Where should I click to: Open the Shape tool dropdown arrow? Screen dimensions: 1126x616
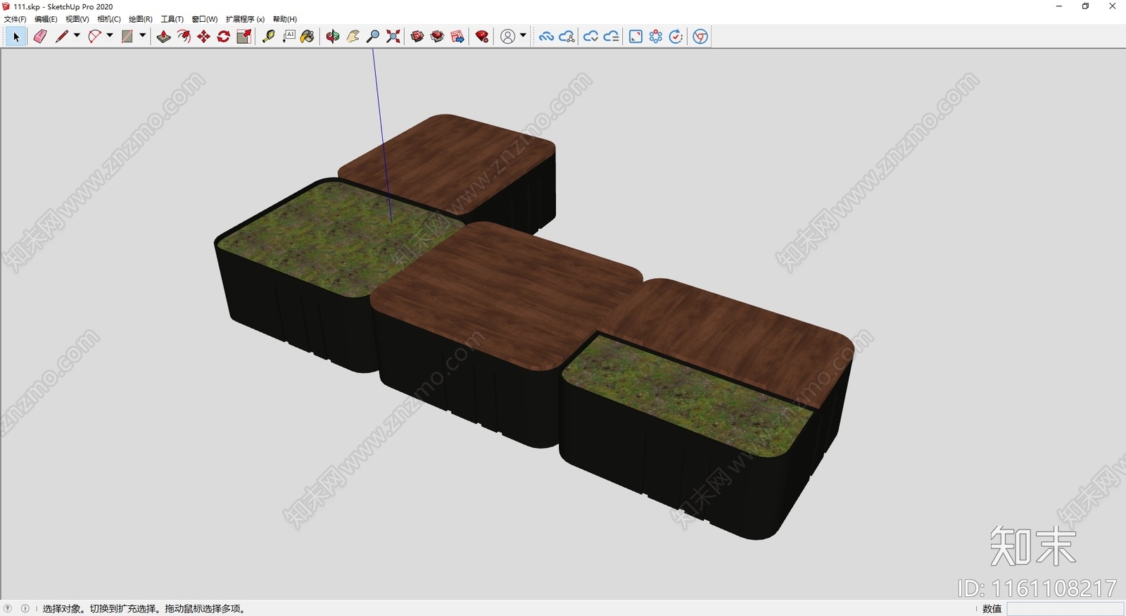coord(142,35)
